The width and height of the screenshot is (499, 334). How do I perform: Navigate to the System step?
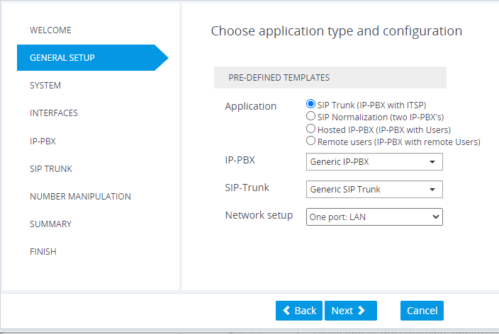[x=45, y=86]
